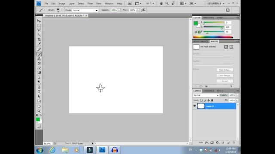Switch to the Paths tab
275x154 pixels.
click(220, 91)
